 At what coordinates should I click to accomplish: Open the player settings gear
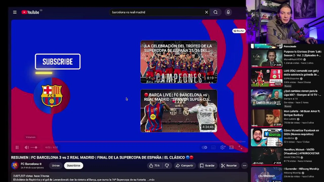222,147
